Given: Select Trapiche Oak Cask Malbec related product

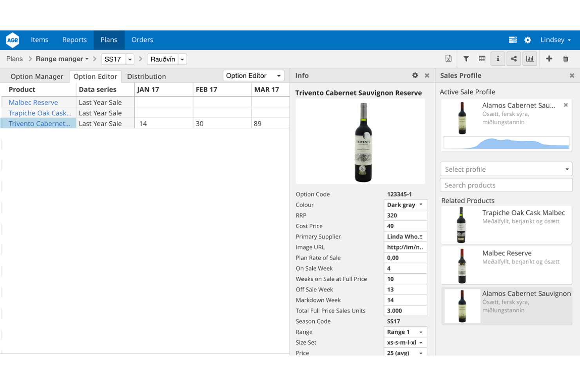Looking at the screenshot, I should pyautogui.click(x=506, y=225).
